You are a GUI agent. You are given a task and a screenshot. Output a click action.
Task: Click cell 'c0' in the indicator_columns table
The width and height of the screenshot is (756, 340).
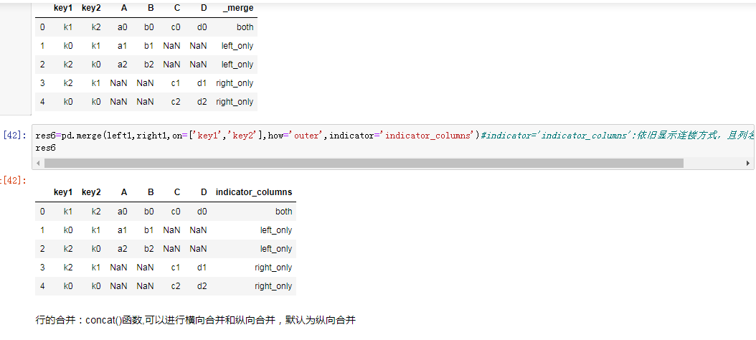click(x=176, y=211)
